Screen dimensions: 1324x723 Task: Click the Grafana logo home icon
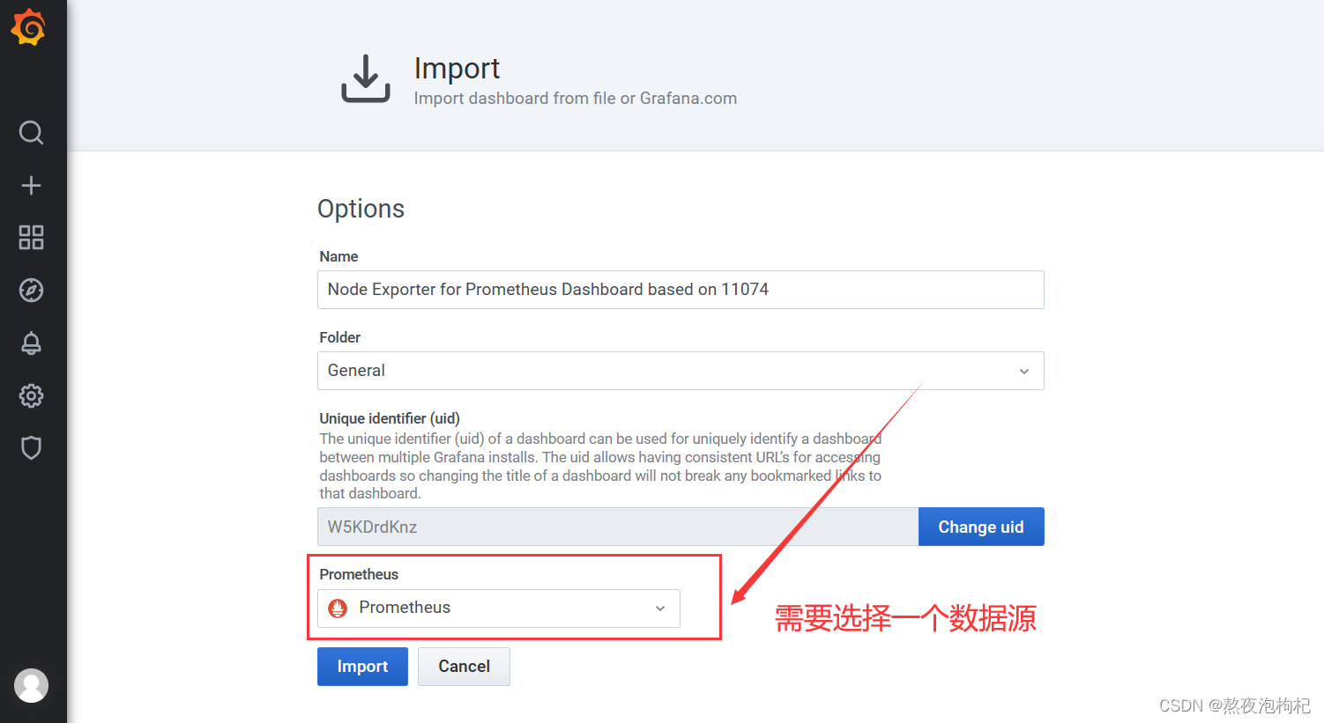28,27
